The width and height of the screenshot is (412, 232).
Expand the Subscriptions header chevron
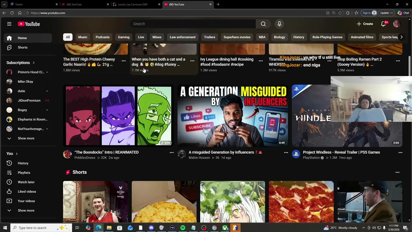tap(33, 63)
